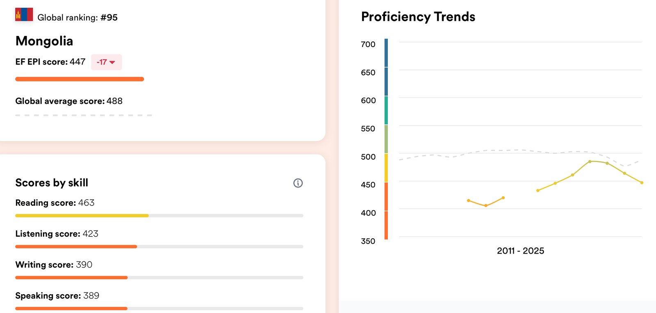Click the yellow Reading score bar
The image size is (656, 313).
coord(82,216)
